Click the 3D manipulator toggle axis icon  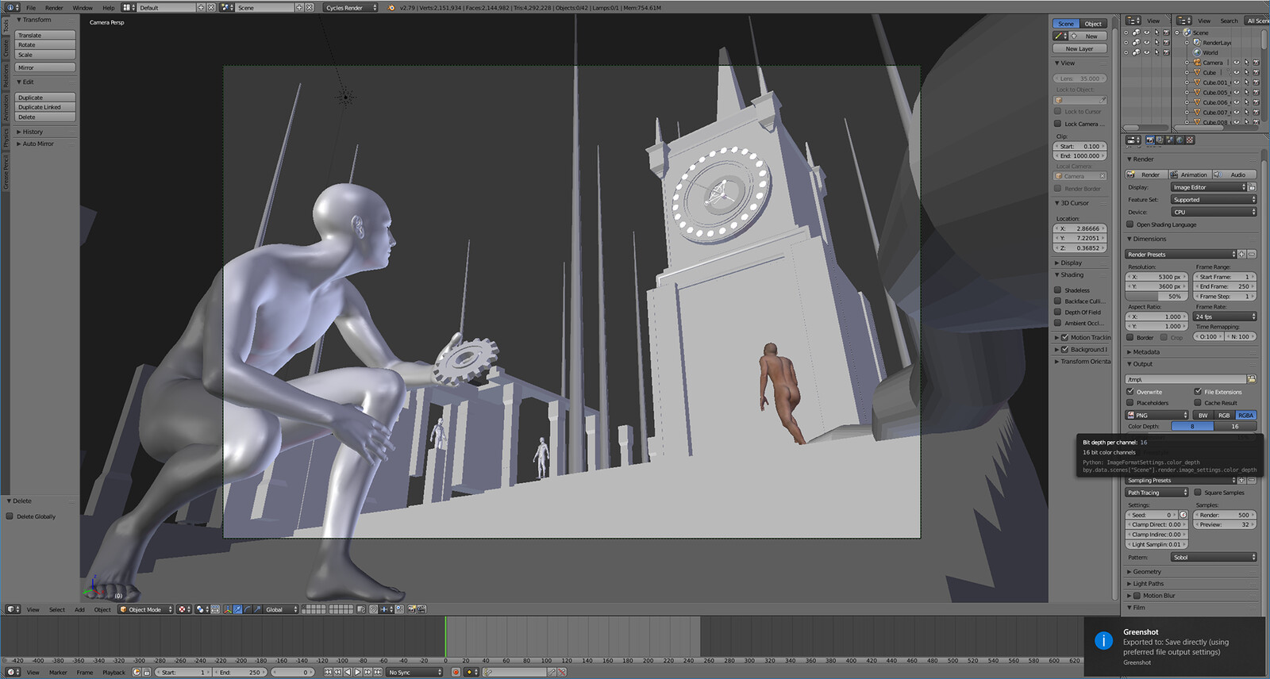pos(227,609)
